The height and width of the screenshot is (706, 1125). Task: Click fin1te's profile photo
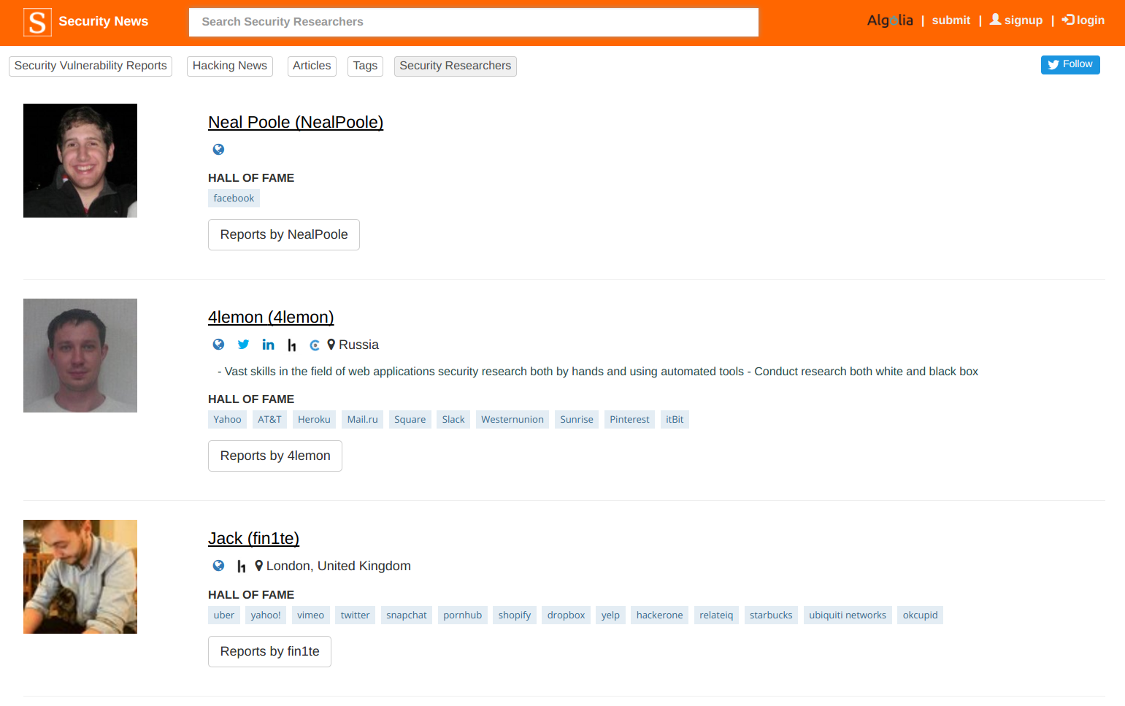coord(80,577)
